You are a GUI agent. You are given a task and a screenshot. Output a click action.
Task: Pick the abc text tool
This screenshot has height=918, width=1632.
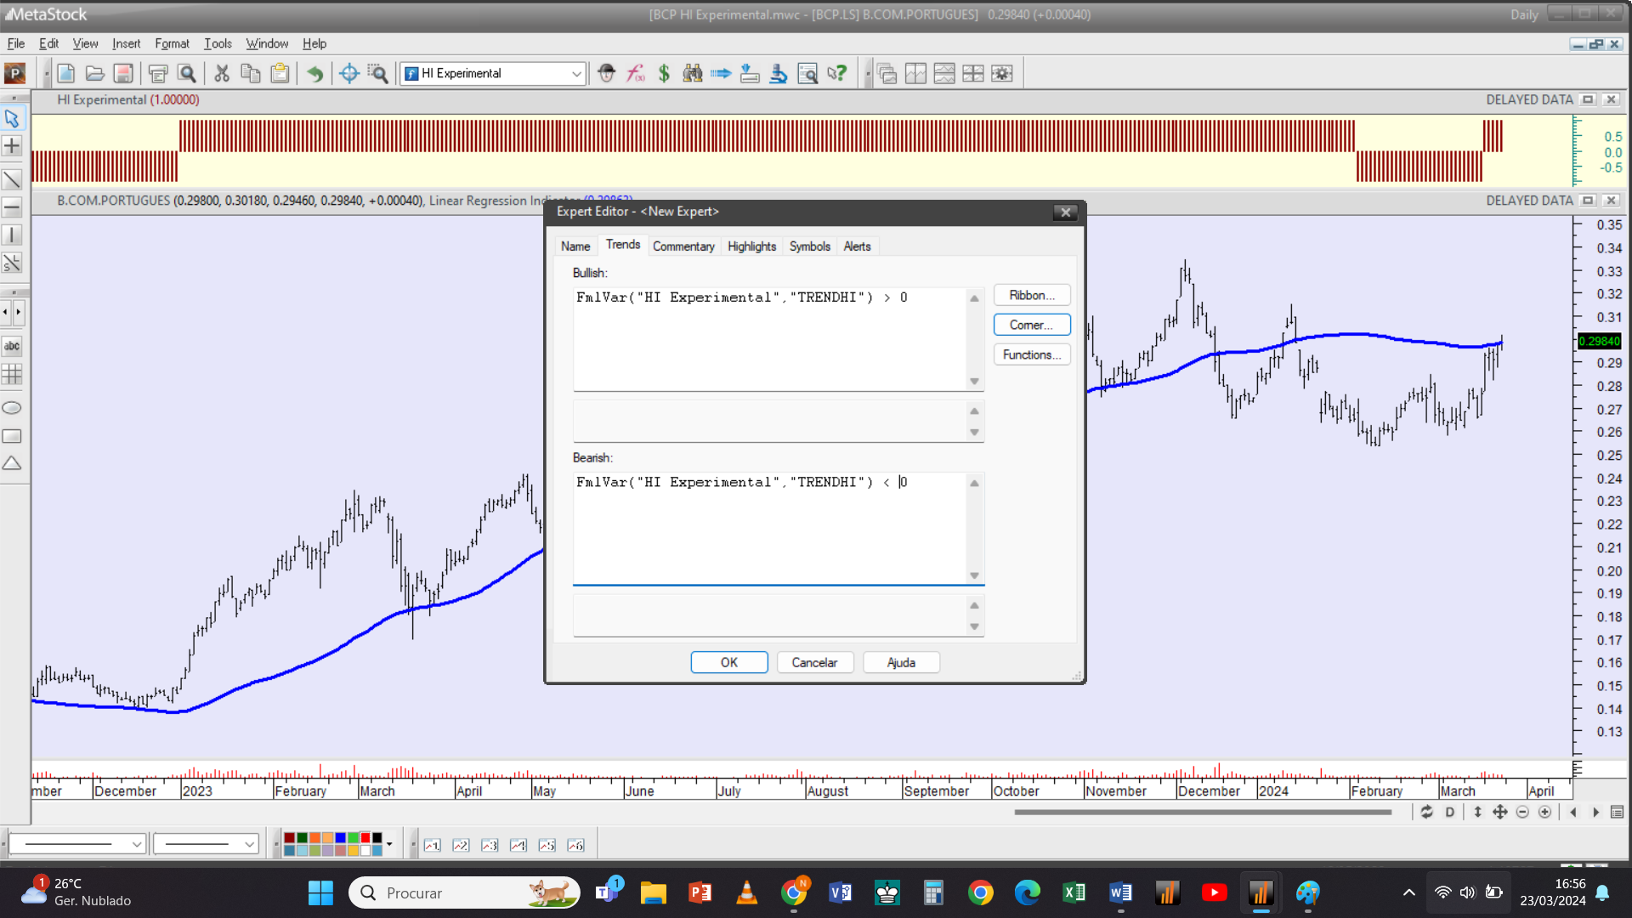(x=12, y=346)
